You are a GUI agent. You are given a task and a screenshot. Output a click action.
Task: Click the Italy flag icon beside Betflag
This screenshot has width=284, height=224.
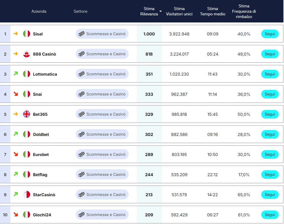27,175
